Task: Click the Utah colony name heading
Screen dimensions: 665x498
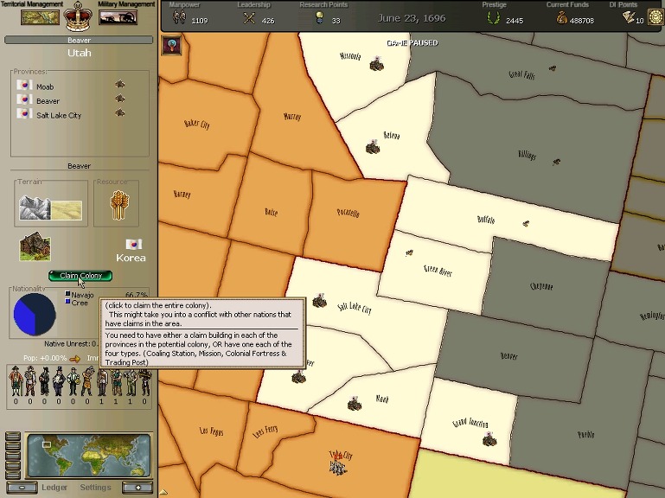Action: click(x=80, y=53)
